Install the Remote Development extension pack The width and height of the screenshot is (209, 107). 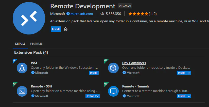click(x=56, y=29)
